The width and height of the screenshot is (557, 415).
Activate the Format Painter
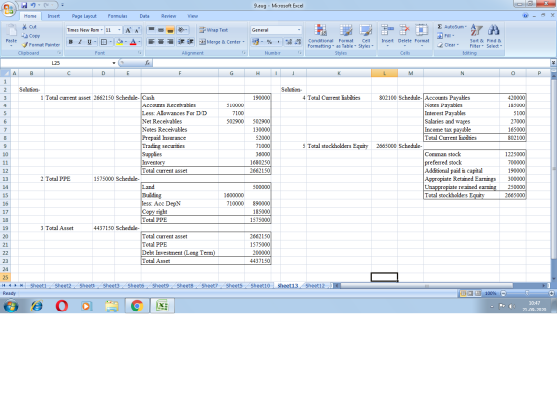[x=41, y=45]
